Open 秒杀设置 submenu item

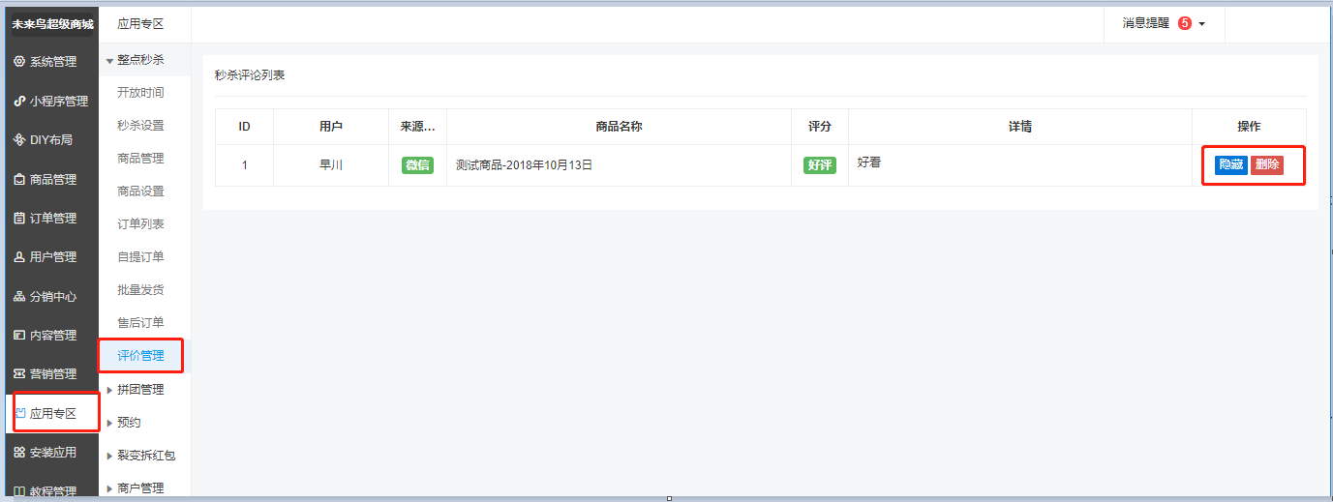pos(140,126)
